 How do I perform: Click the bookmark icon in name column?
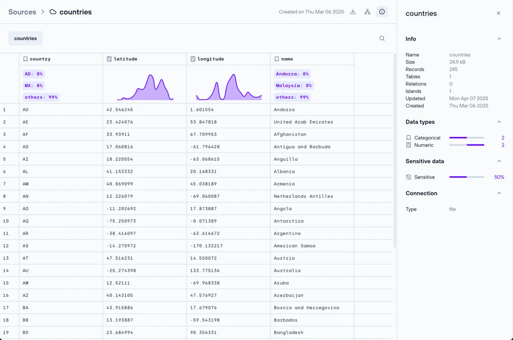(x=277, y=59)
